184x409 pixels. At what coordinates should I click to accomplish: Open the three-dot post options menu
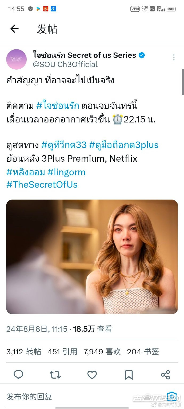click(x=174, y=57)
